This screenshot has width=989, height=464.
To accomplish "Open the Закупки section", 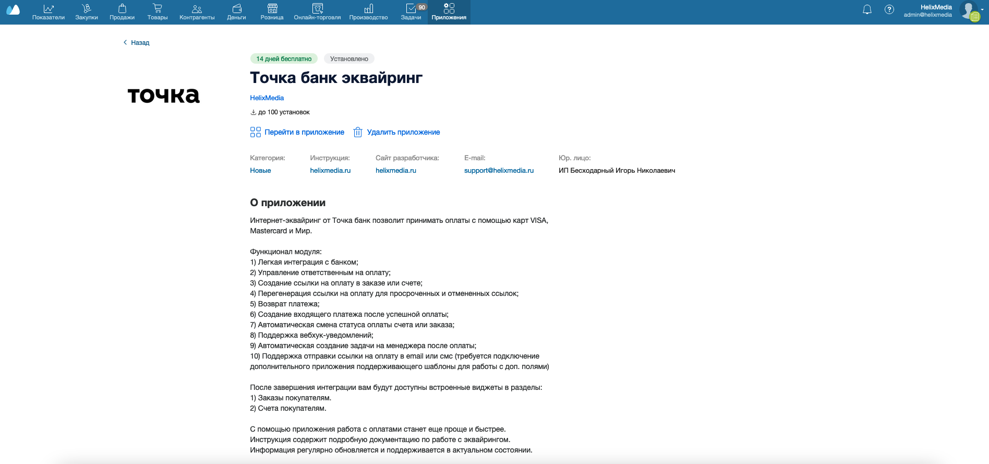I will [87, 12].
